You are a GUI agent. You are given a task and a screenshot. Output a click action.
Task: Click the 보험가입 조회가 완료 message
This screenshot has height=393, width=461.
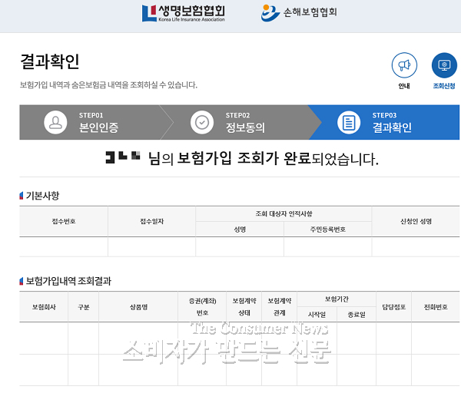244,158
